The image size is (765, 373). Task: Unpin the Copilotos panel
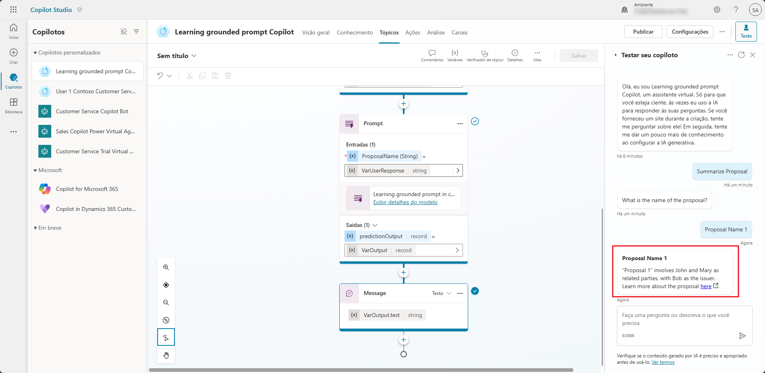(x=124, y=32)
